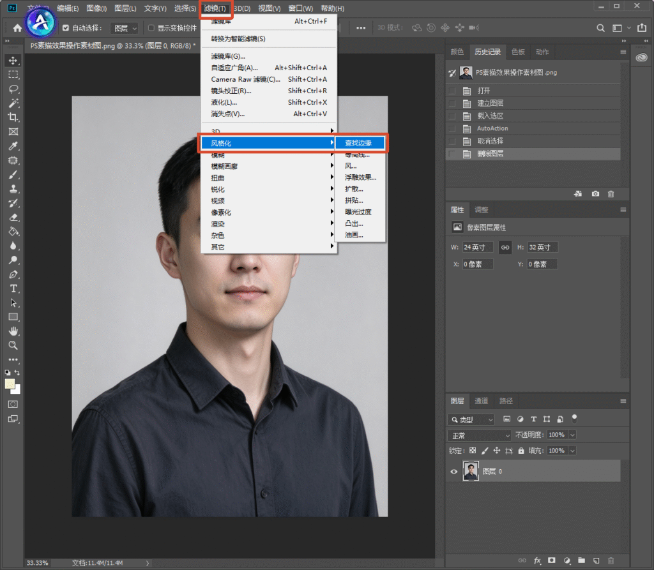Select the 载入选区 history state
The width and height of the screenshot is (654, 570).
[x=533, y=116]
